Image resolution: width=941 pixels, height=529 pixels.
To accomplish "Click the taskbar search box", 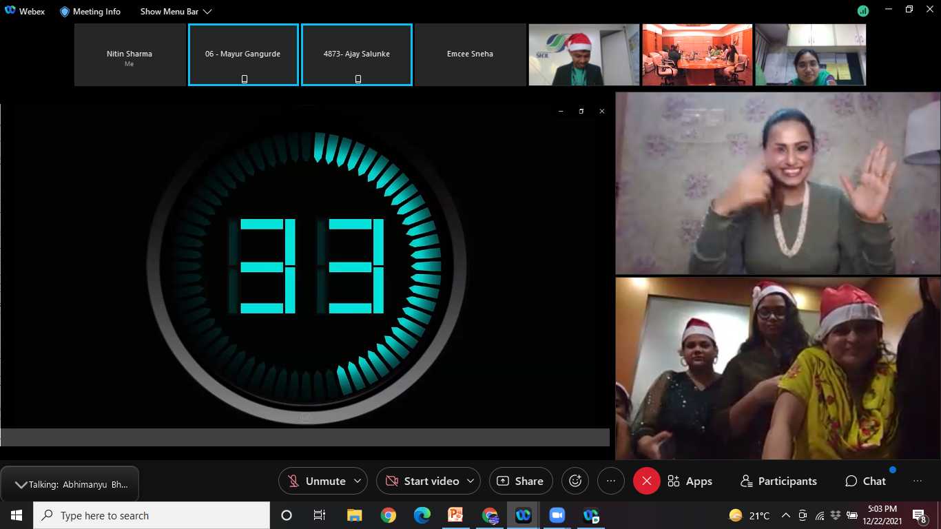I will (152, 515).
